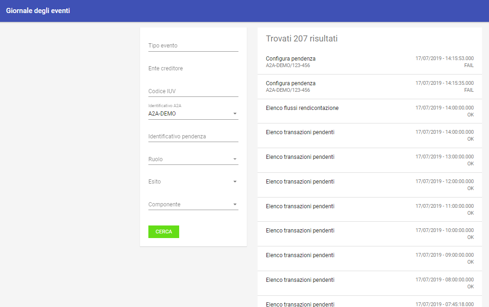Open Elenco transazioni pendenti at 14:00:00
Image resolution: width=489 pixels, height=307 pixels.
pos(370,136)
